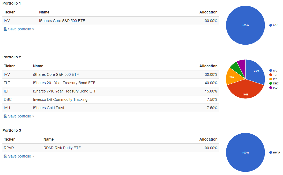
Task: Click the blue 30% pie slice
Action: pyautogui.click(x=255, y=72)
